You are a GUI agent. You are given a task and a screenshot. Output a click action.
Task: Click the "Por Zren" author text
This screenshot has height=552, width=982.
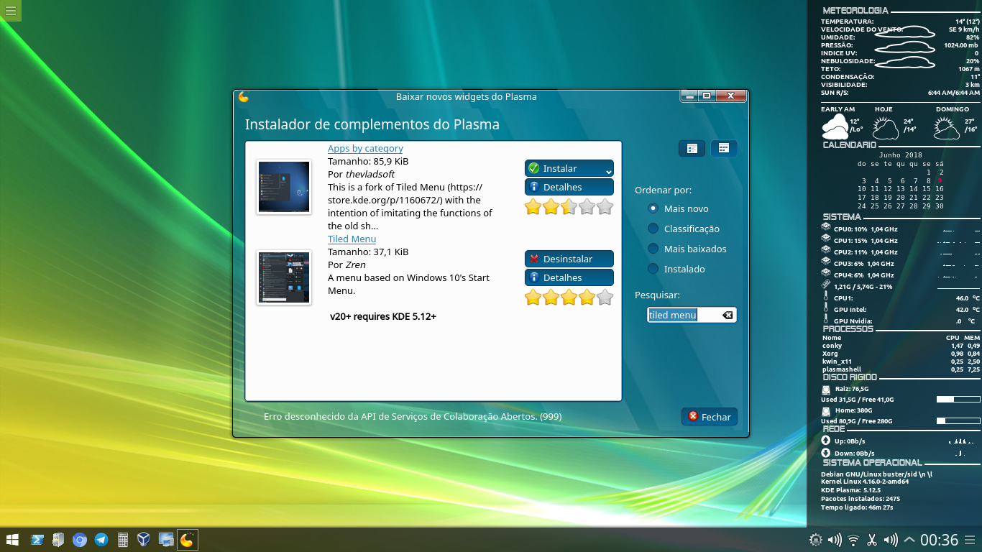(x=347, y=264)
